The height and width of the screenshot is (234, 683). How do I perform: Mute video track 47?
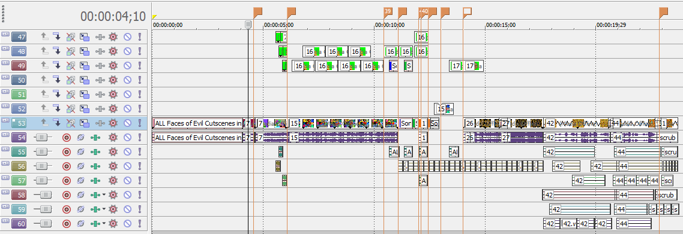point(127,37)
